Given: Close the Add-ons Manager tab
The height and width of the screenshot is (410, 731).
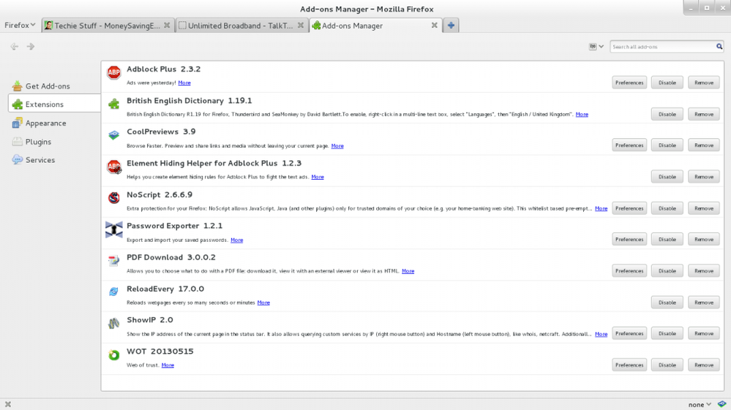Looking at the screenshot, I should coord(435,26).
